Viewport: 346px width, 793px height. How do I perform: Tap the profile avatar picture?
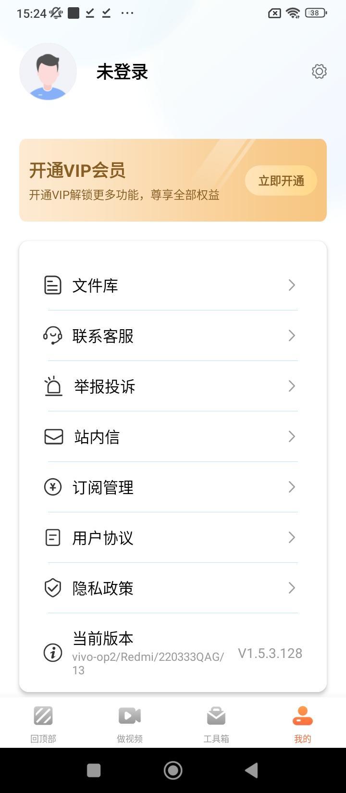click(x=48, y=72)
